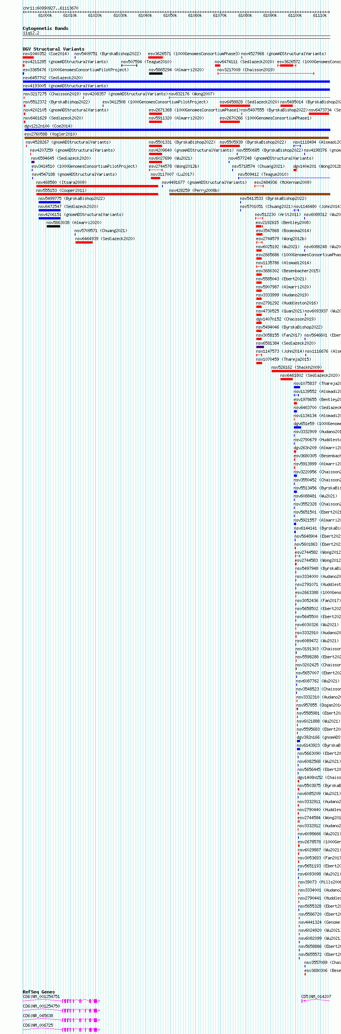The image size is (341, 1034).
Task: Click the nsv6594645 (Sedlazeck2020) label
Action: point(61,158)
